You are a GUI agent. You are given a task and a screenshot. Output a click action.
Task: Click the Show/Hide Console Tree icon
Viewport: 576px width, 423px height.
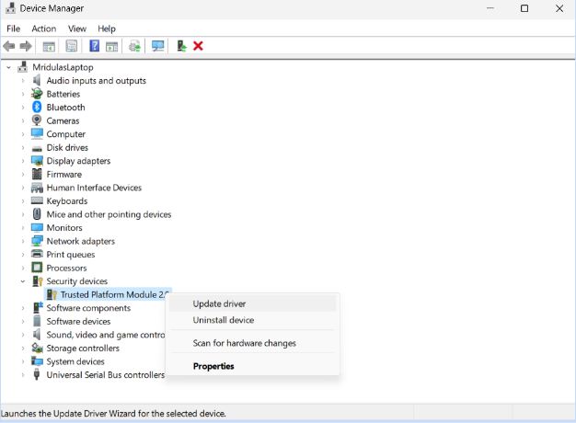49,46
